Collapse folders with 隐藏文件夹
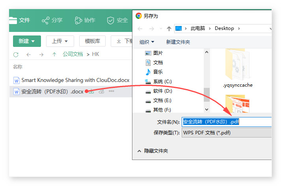Screen dimensions: 281x186 point(153,151)
